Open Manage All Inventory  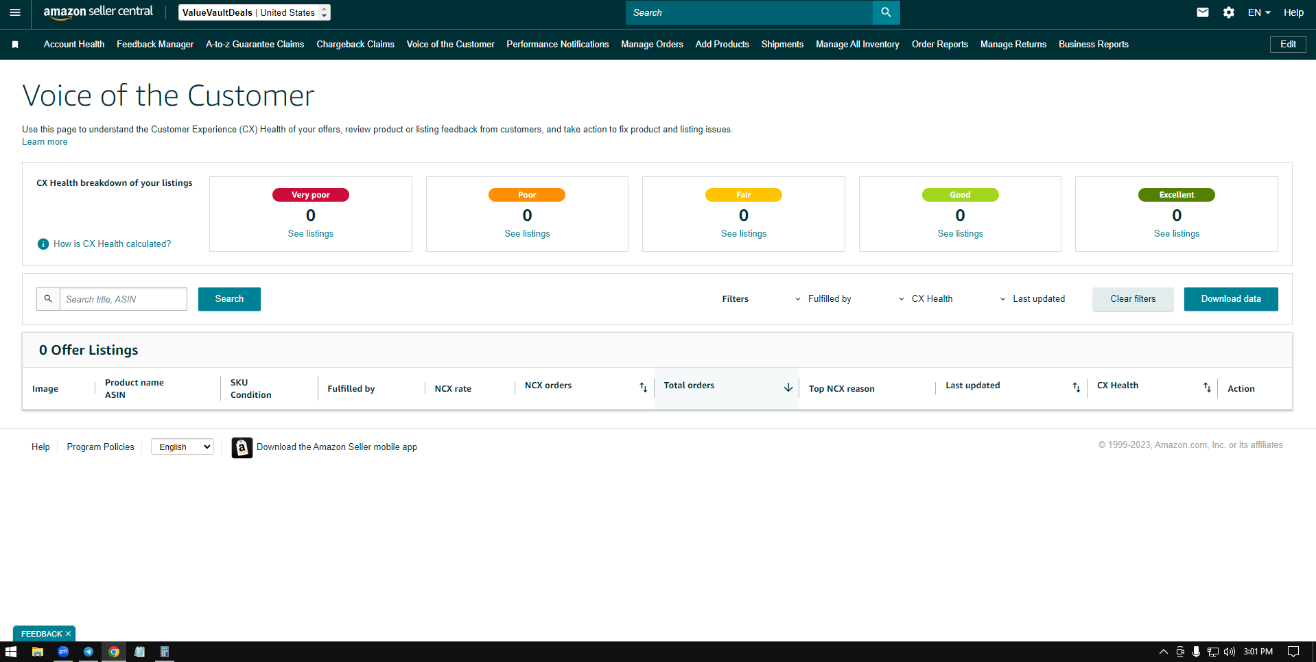tap(857, 45)
